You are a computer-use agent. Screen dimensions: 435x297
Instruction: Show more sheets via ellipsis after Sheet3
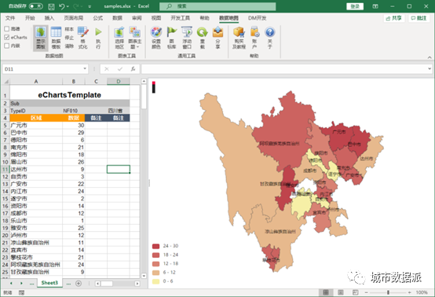(x=68, y=284)
